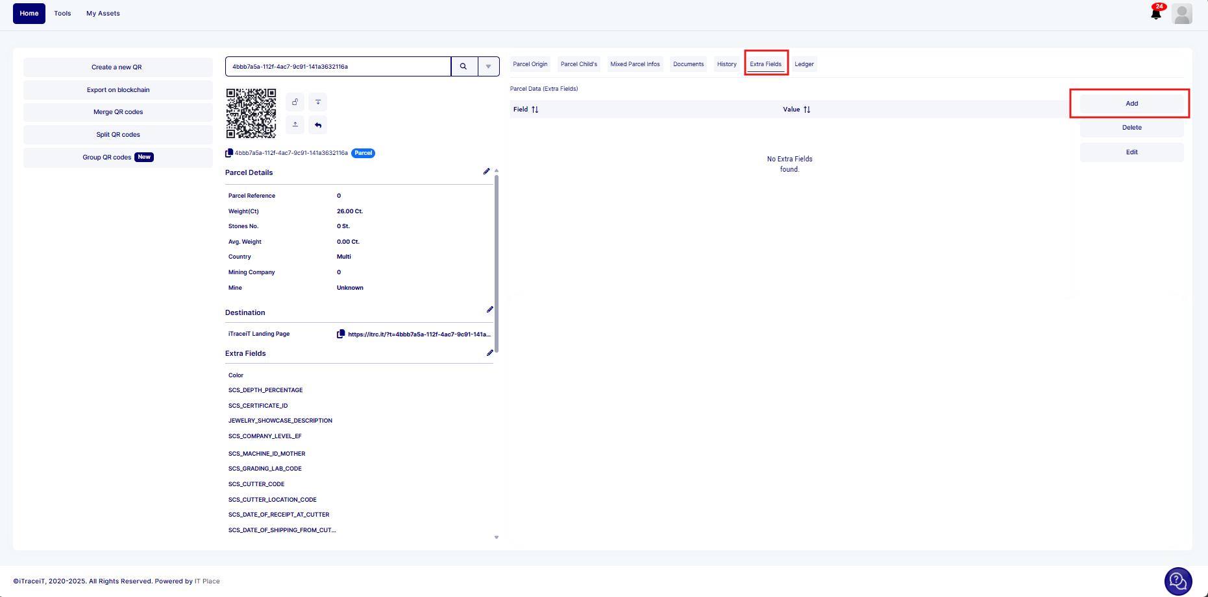
Task: Open the filter options beside search
Action: tap(488, 66)
